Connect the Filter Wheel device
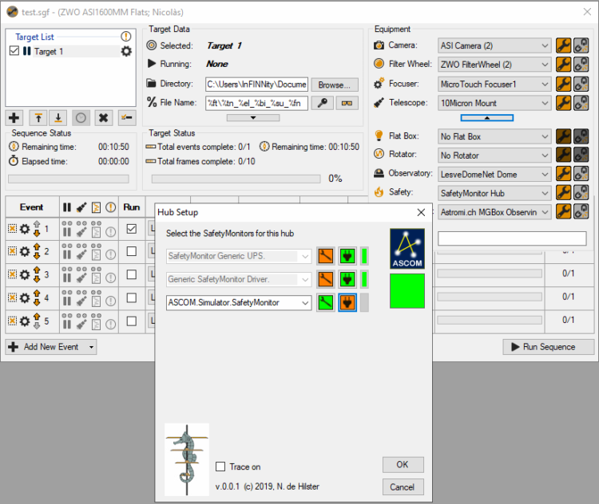599x504 pixels. point(581,65)
